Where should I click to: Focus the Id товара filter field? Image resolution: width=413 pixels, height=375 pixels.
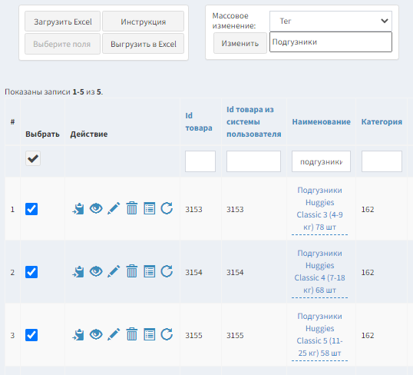200,161
